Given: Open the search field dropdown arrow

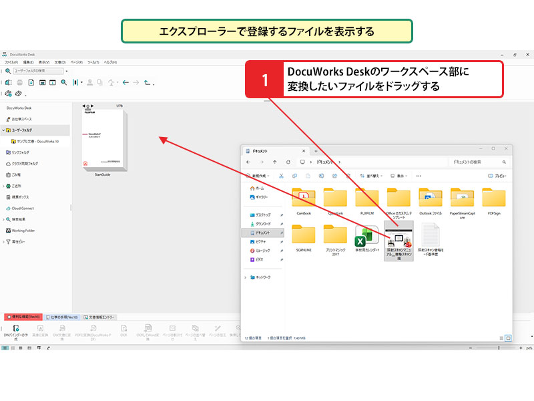Looking at the screenshot, I should [66, 71].
